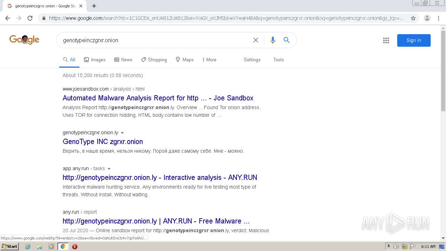Switch to the Maps tab

[x=185, y=60]
